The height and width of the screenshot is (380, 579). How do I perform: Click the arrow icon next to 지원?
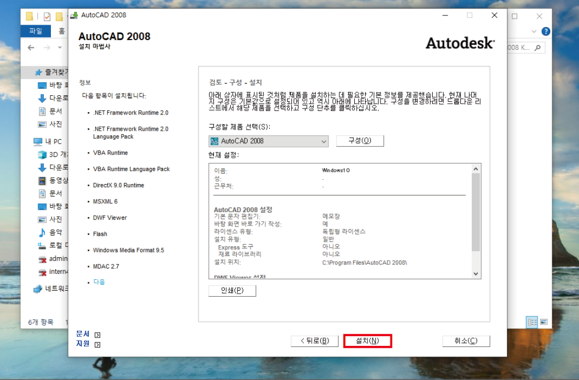(x=98, y=345)
